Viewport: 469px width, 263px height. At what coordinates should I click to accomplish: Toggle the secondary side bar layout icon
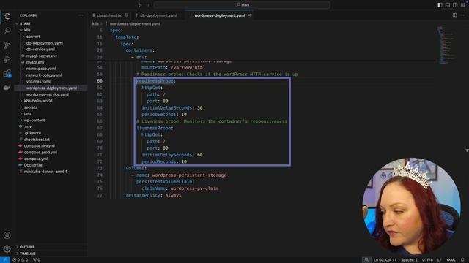(x=455, y=5)
